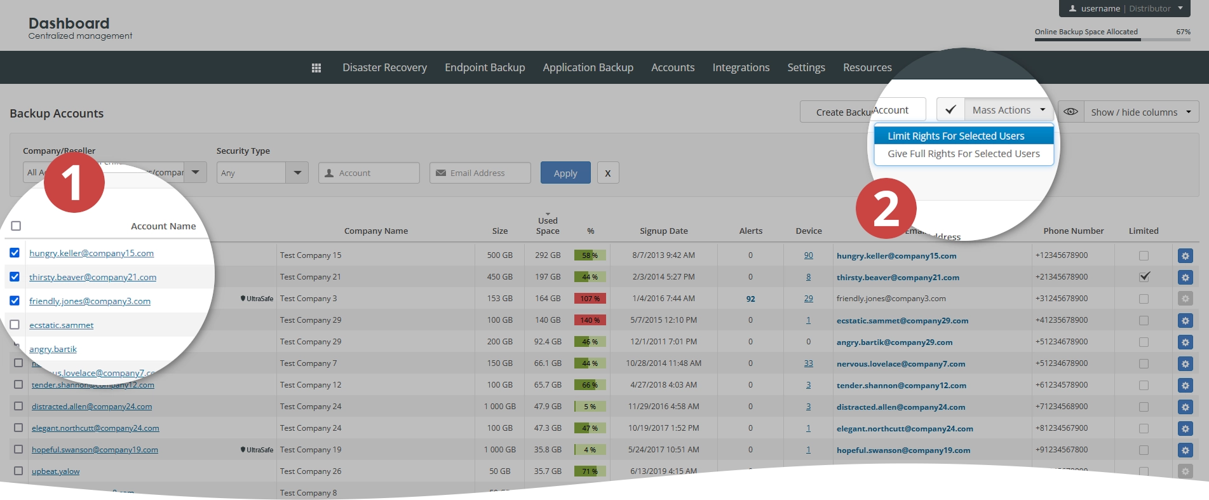Click the checkmark icon beside Mass Actions

[x=950, y=110]
